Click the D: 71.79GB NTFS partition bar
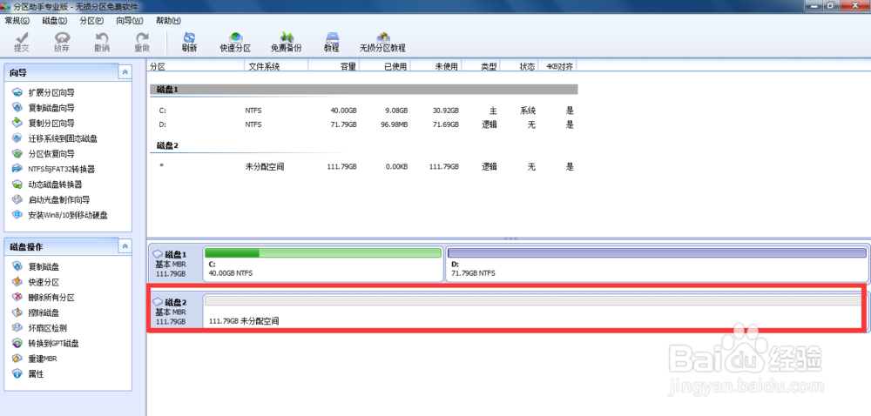Screen dimensions: 871x416 click(658, 263)
